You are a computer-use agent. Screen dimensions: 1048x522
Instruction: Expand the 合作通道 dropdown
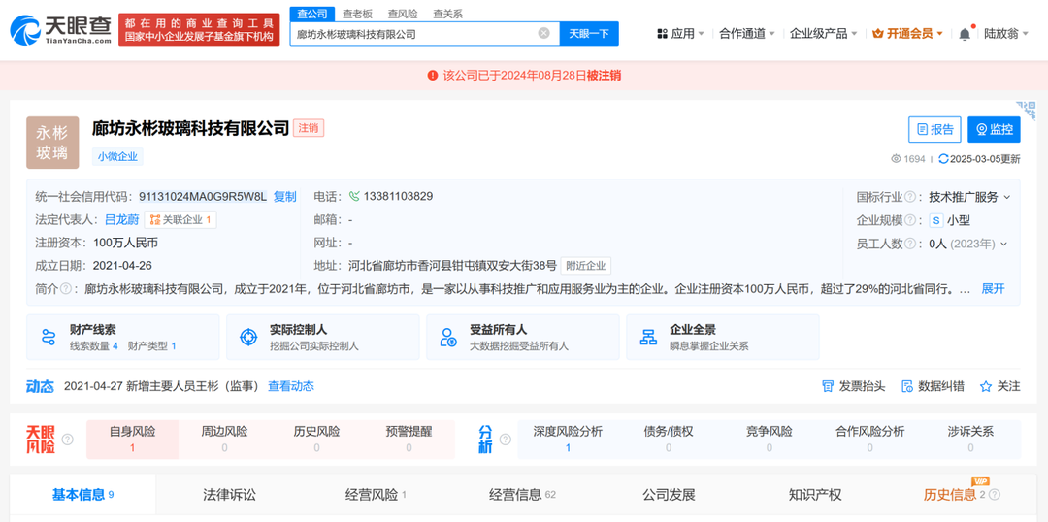coord(772,33)
